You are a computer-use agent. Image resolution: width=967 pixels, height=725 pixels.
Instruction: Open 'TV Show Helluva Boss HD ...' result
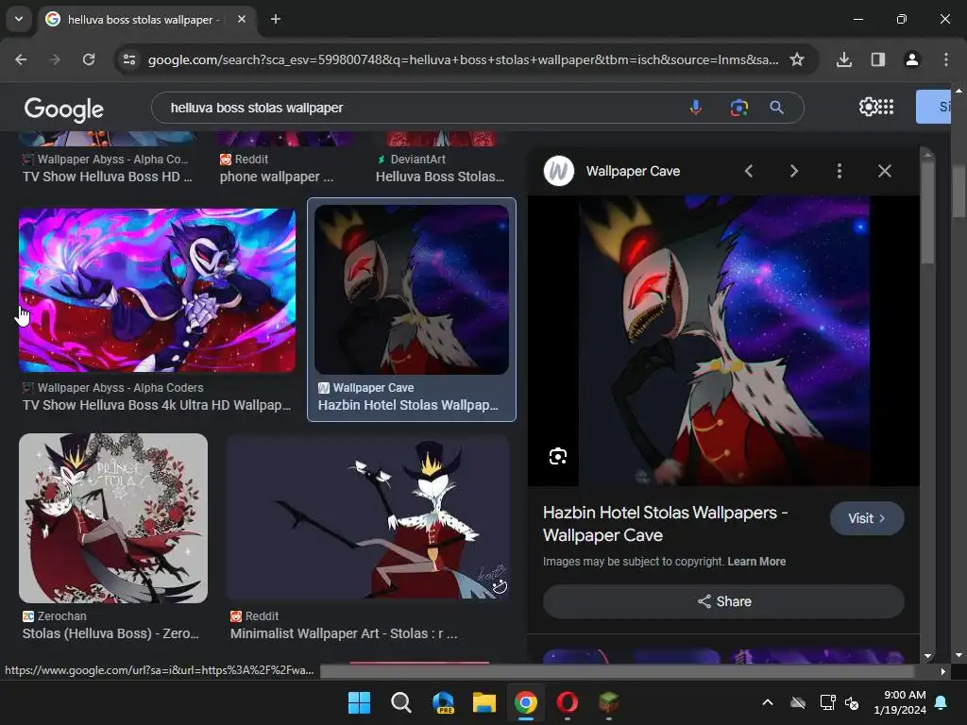tap(108, 177)
